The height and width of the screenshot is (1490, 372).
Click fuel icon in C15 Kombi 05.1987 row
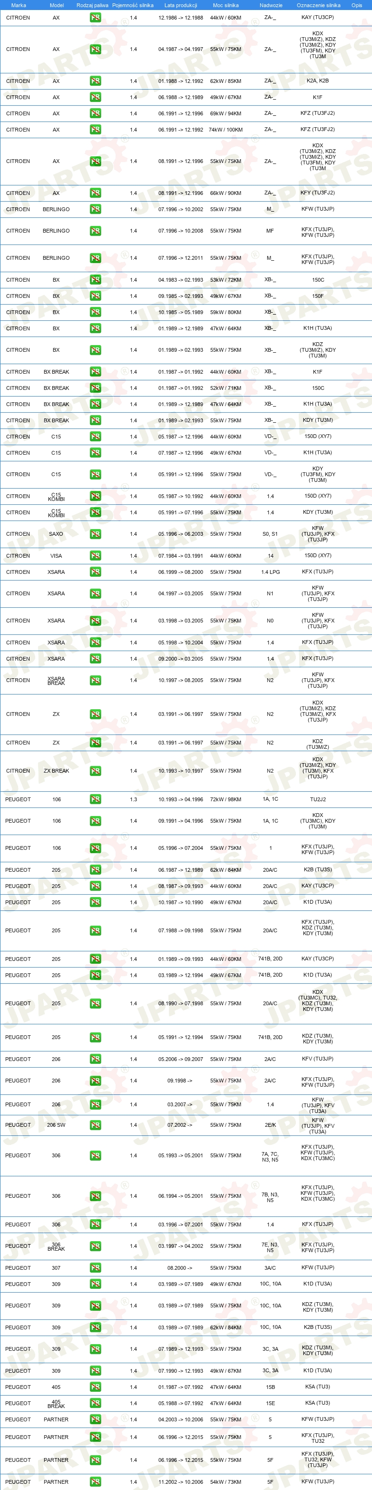coord(95,496)
